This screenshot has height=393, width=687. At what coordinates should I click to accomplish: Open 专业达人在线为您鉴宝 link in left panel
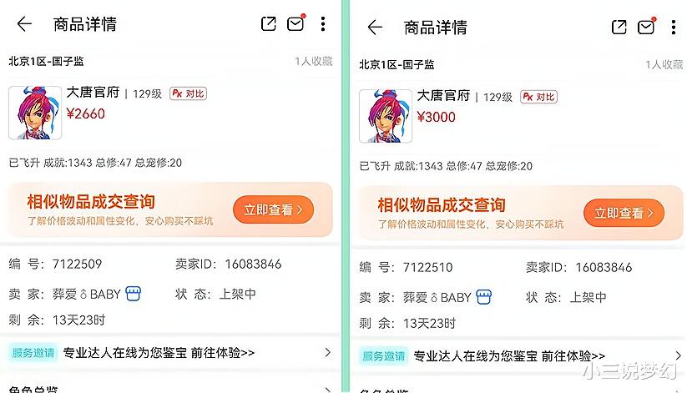point(159,353)
